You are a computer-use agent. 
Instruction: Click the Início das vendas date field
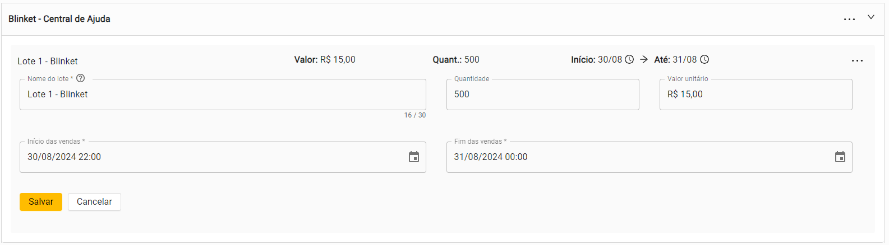pos(213,157)
